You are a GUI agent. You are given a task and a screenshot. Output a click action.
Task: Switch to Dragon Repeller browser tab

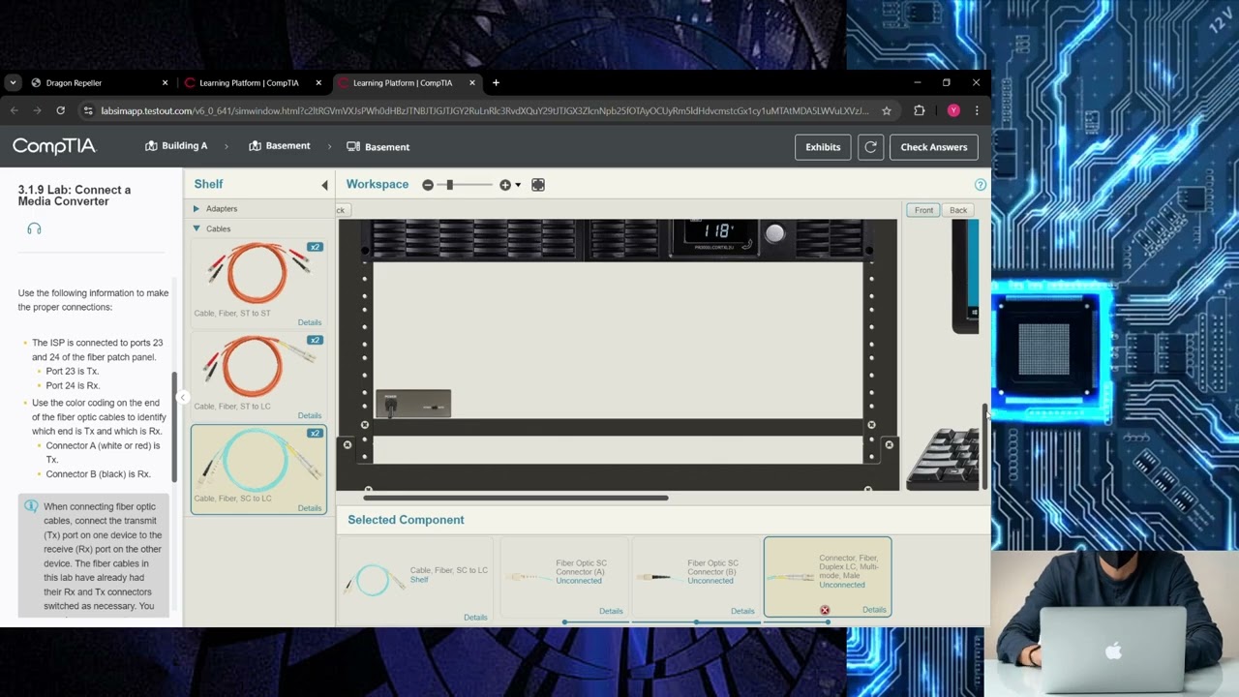coord(97,83)
